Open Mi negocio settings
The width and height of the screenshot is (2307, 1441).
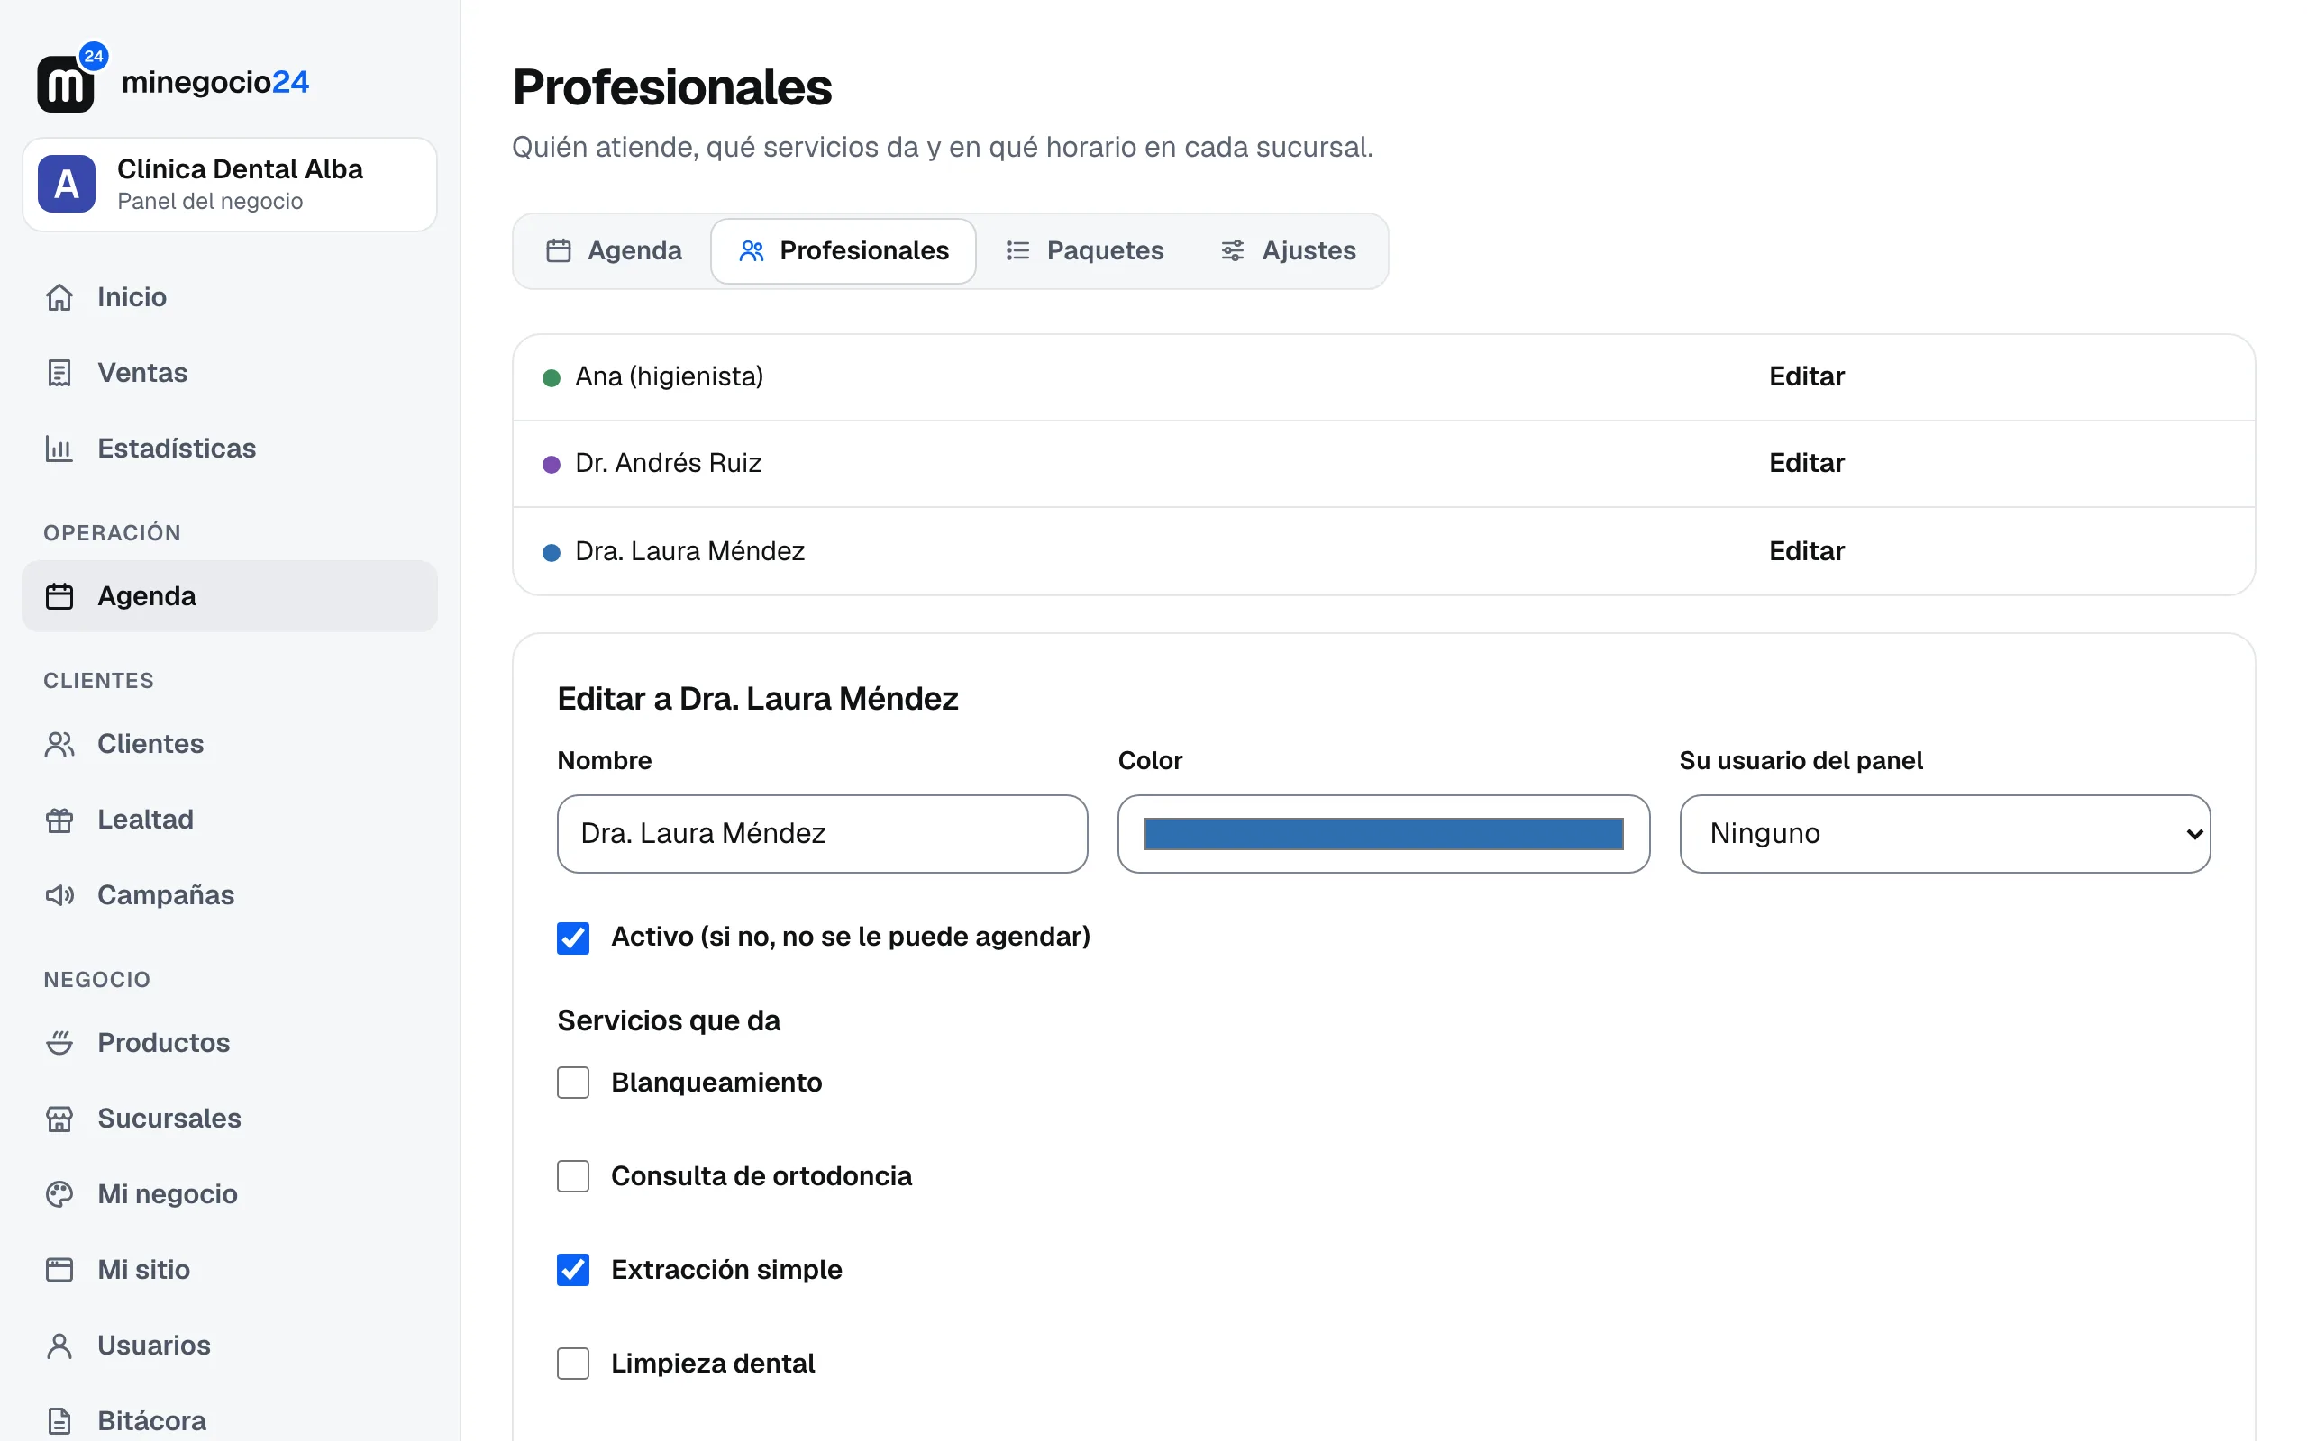click(230, 1194)
